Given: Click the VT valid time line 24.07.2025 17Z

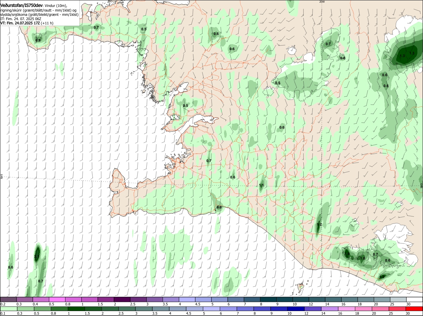Looking at the screenshot, I should tap(27, 23).
